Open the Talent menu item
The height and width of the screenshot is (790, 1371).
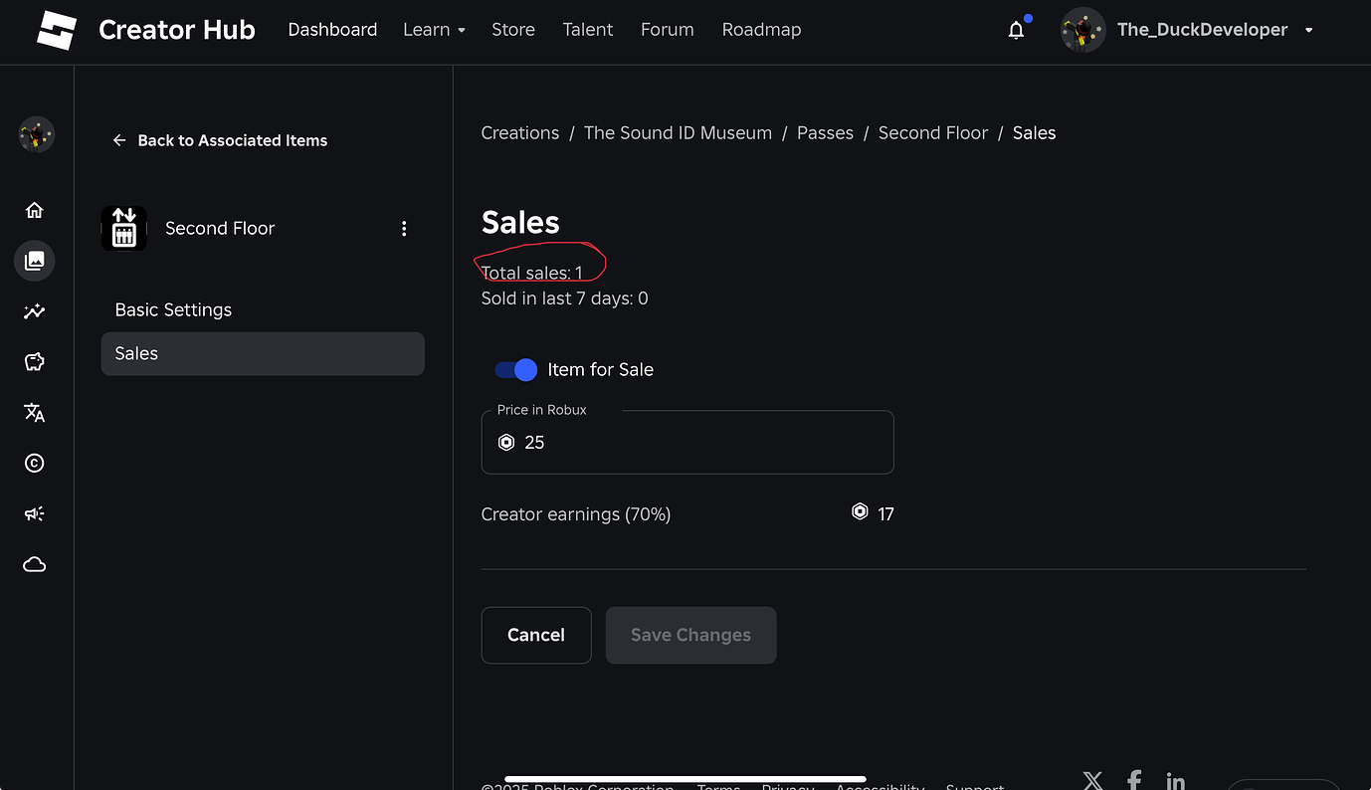coord(587,30)
